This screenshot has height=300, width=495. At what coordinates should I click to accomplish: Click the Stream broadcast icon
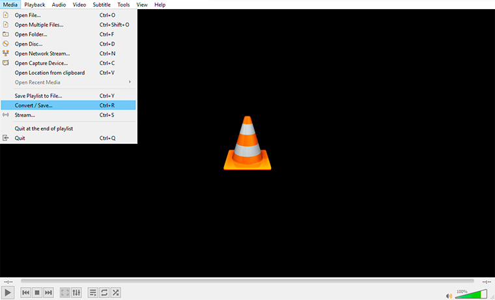click(6, 115)
